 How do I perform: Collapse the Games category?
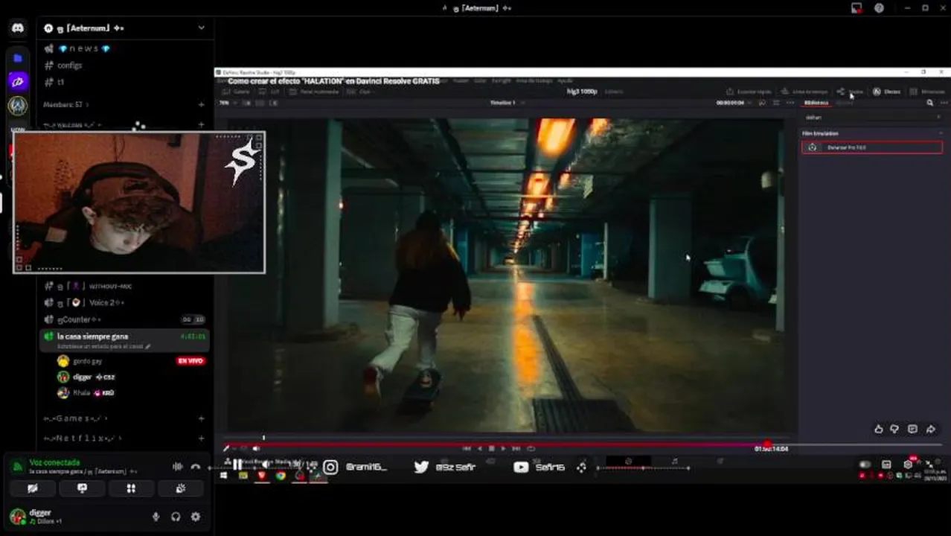75,419
